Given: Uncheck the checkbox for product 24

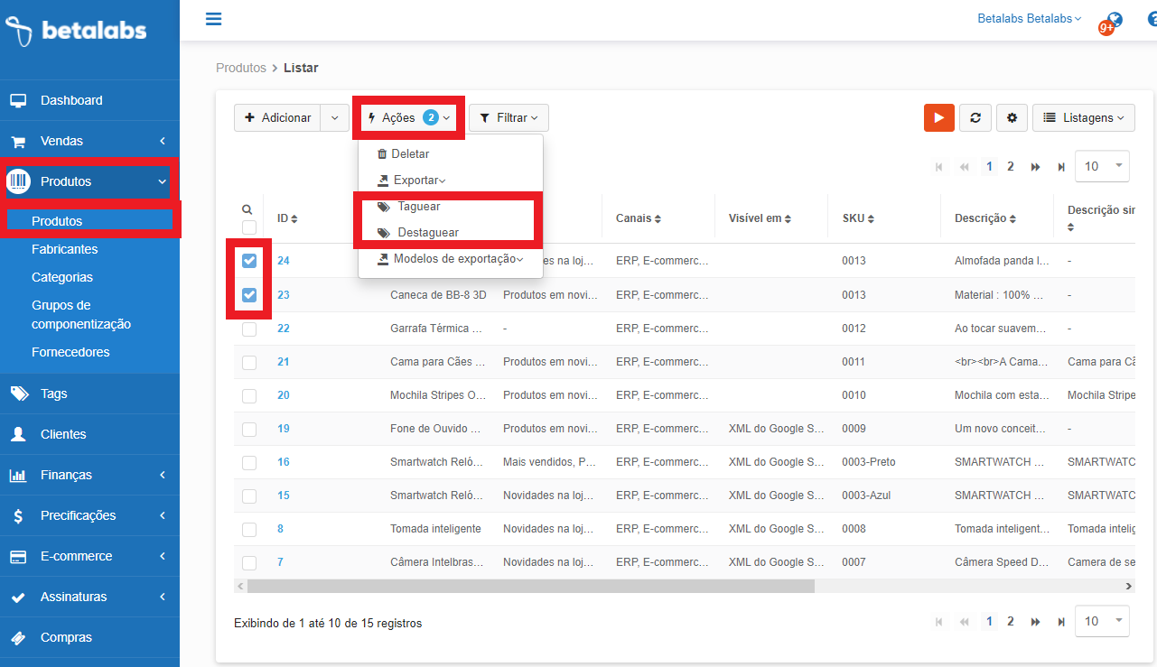Looking at the screenshot, I should pos(249,261).
